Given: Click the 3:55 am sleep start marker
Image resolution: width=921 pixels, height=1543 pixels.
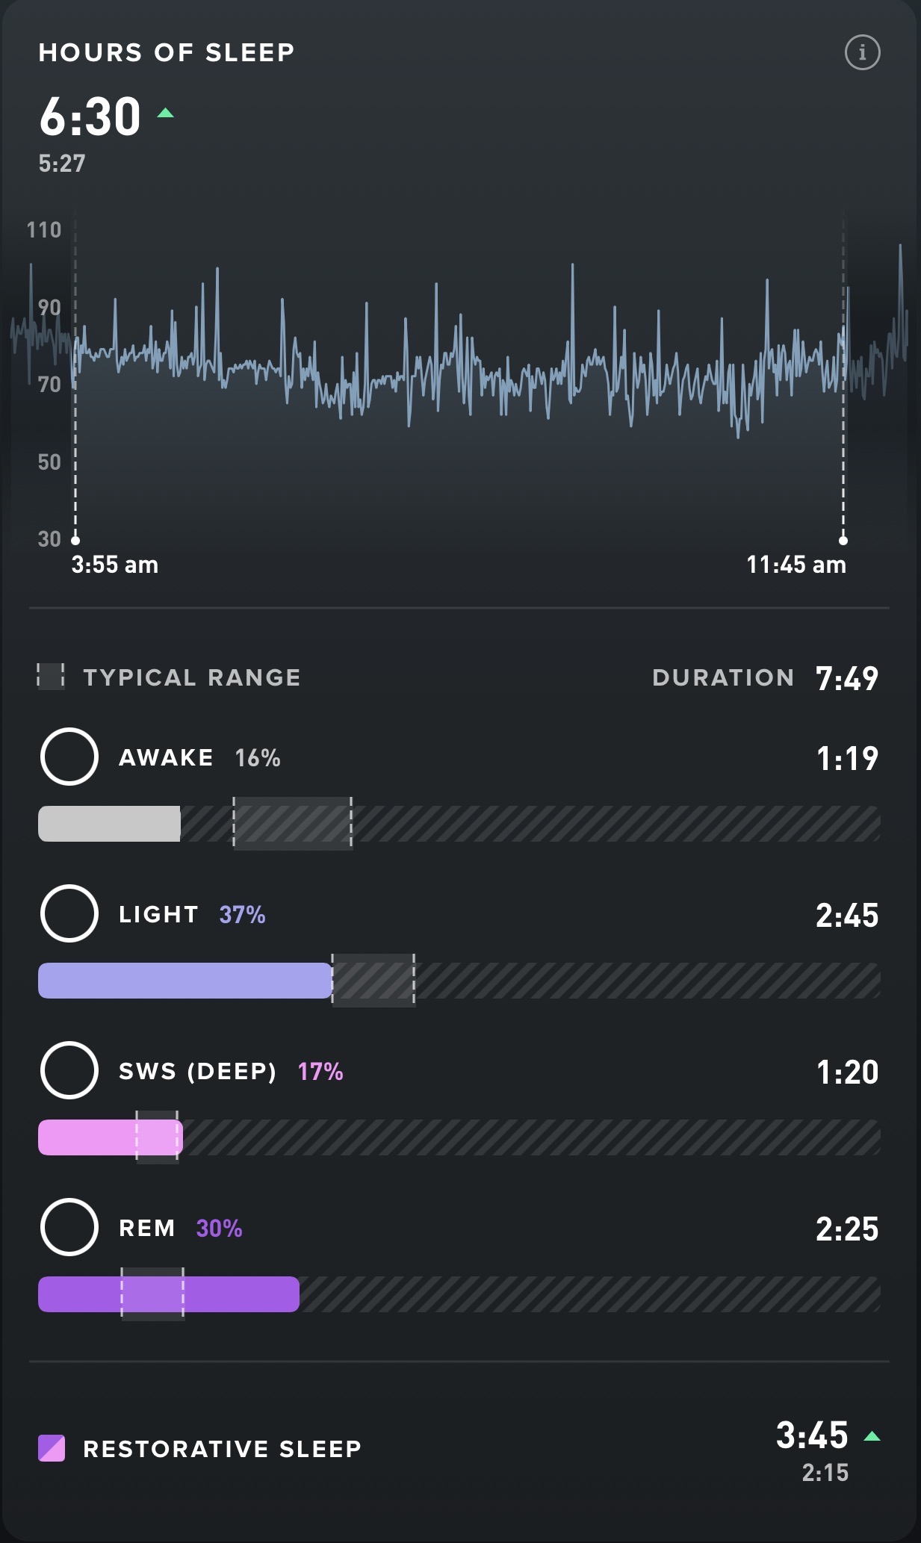Looking at the screenshot, I should point(75,540).
